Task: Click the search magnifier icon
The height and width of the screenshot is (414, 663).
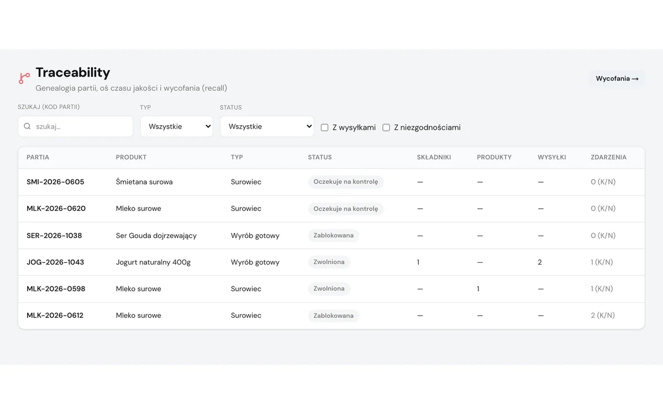Action: click(x=27, y=126)
